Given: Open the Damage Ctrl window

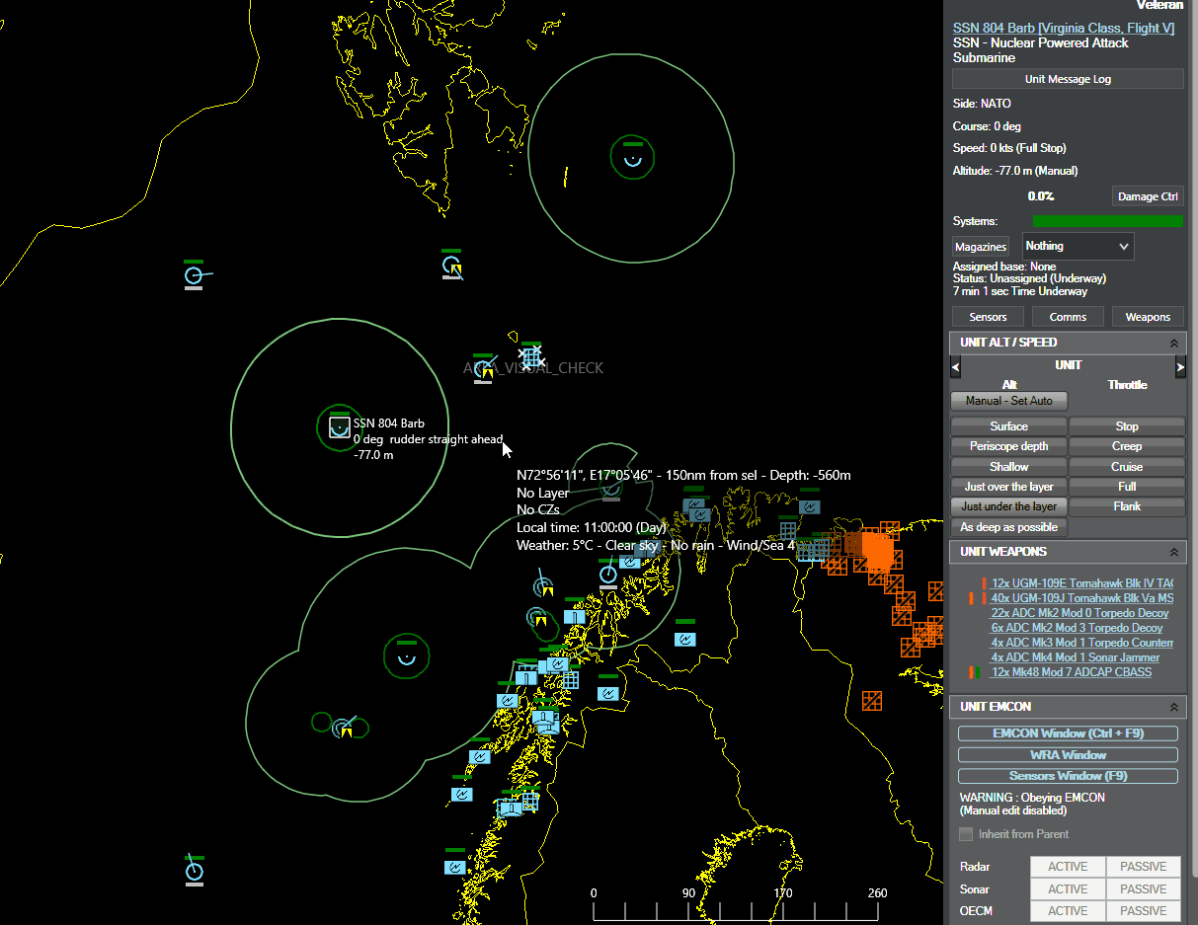Looking at the screenshot, I should [x=1148, y=196].
